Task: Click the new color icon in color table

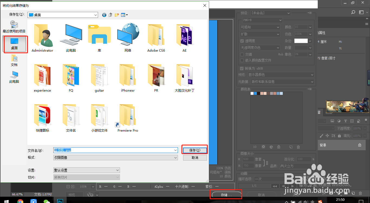Action: pyautogui.click(x=291, y=147)
